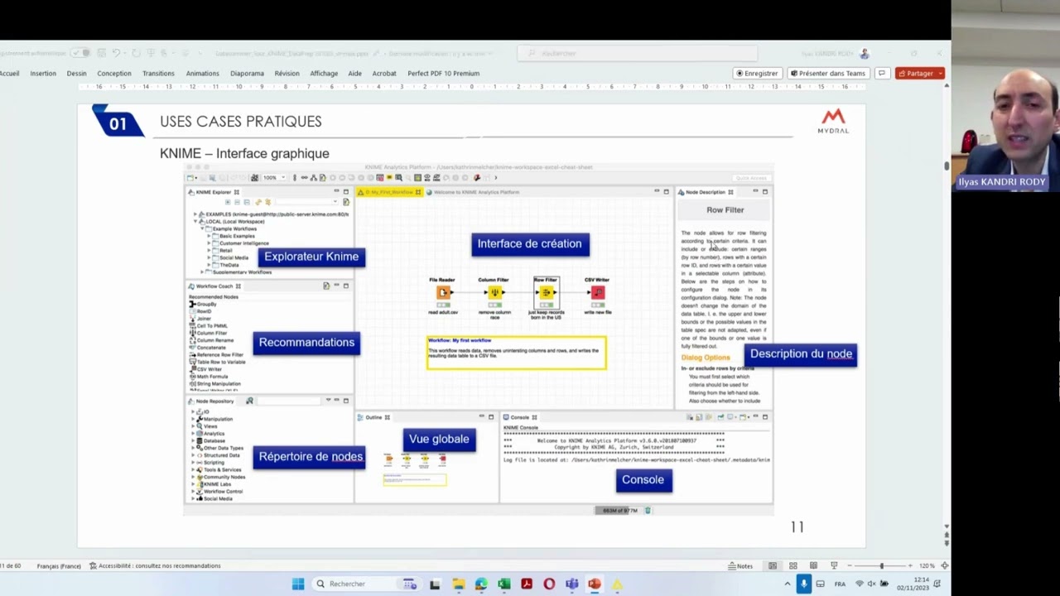
Task: Click the zoom in plus button
Action: pyautogui.click(x=910, y=566)
